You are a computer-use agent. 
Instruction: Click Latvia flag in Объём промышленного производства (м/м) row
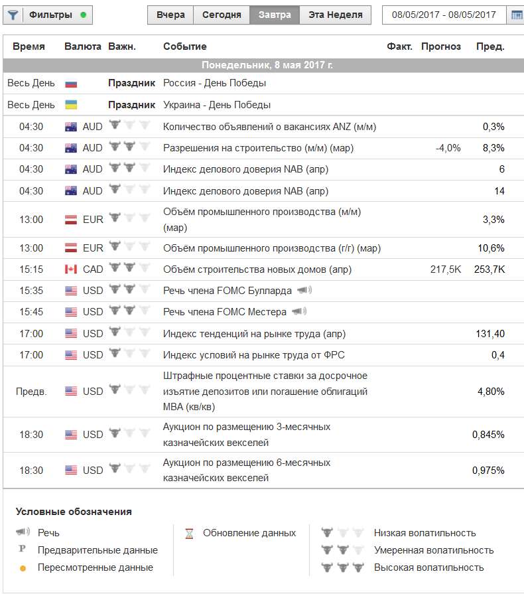pos(71,220)
